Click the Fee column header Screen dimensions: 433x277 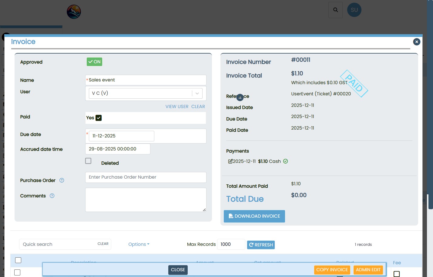click(x=397, y=262)
